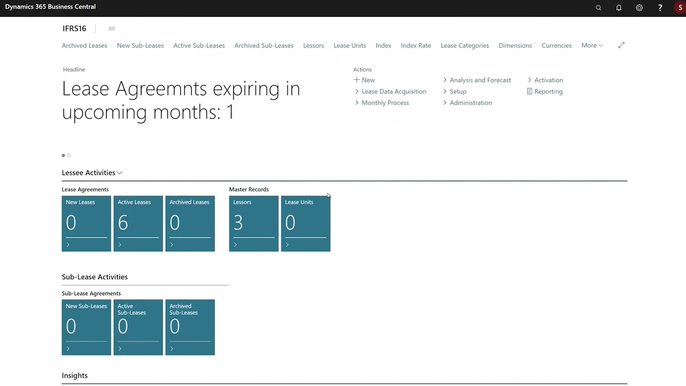This screenshot has height=386, width=686.
Task: Open the settings gear icon
Action: pos(639,8)
